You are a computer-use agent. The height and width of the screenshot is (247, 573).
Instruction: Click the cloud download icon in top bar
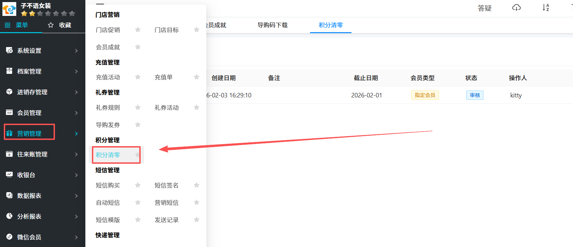pyautogui.click(x=516, y=8)
